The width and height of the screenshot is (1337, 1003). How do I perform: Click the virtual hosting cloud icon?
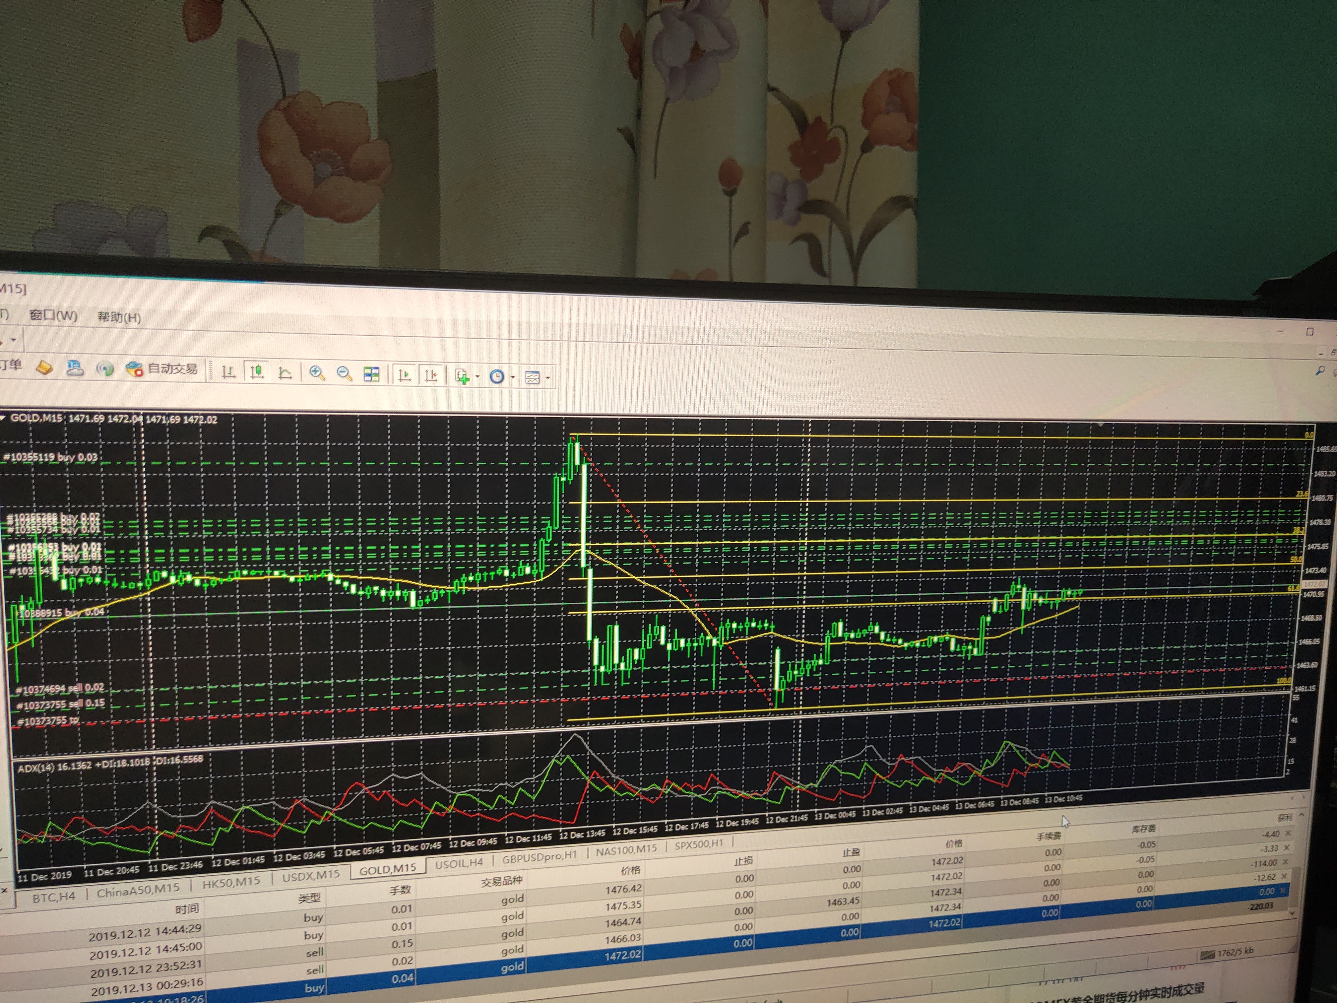[75, 368]
